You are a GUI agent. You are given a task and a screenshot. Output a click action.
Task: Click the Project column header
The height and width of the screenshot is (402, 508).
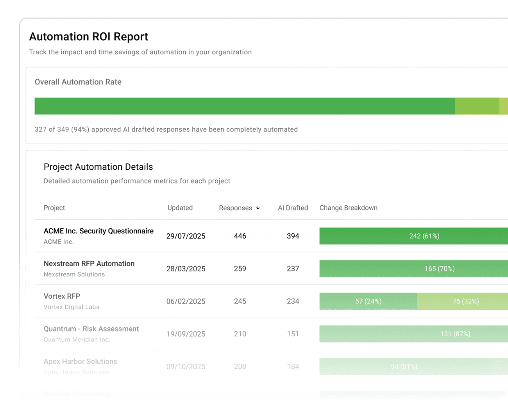pyautogui.click(x=54, y=208)
